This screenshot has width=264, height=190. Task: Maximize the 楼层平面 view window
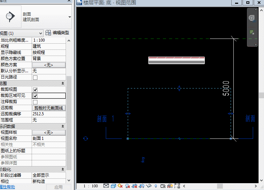pyautogui.click(x=248, y=2)
